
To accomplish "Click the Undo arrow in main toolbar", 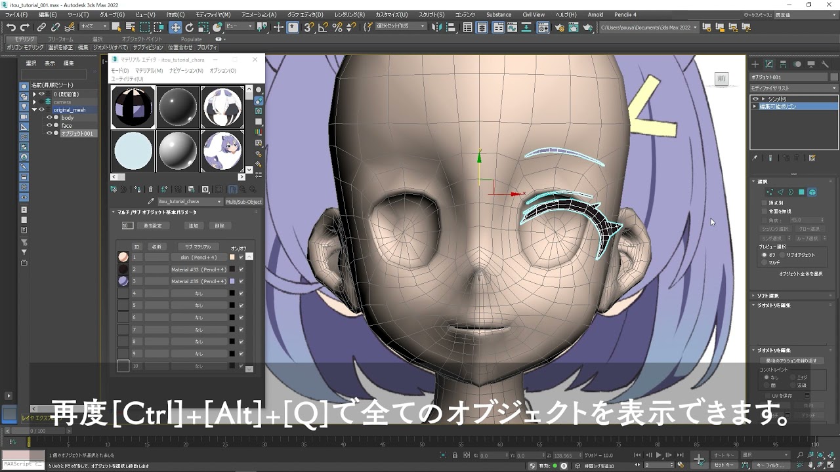I will [10, 27].
